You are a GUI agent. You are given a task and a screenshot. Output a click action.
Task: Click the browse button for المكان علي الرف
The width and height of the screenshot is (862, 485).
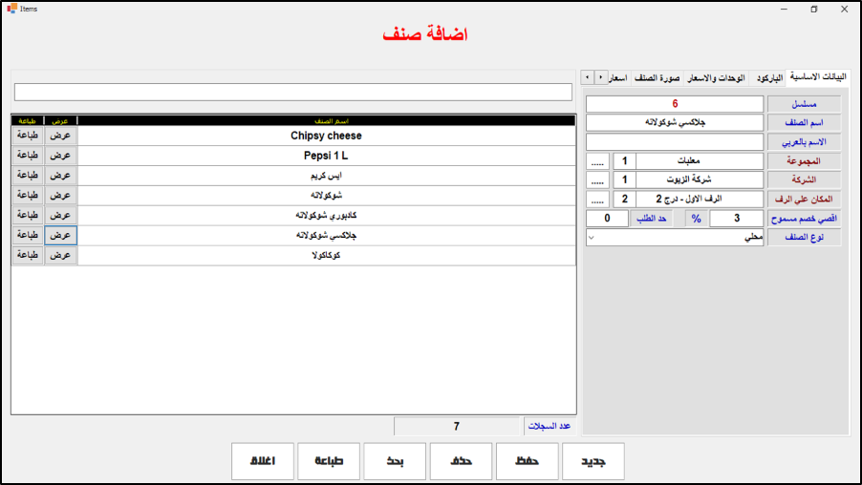pos(597,199)
